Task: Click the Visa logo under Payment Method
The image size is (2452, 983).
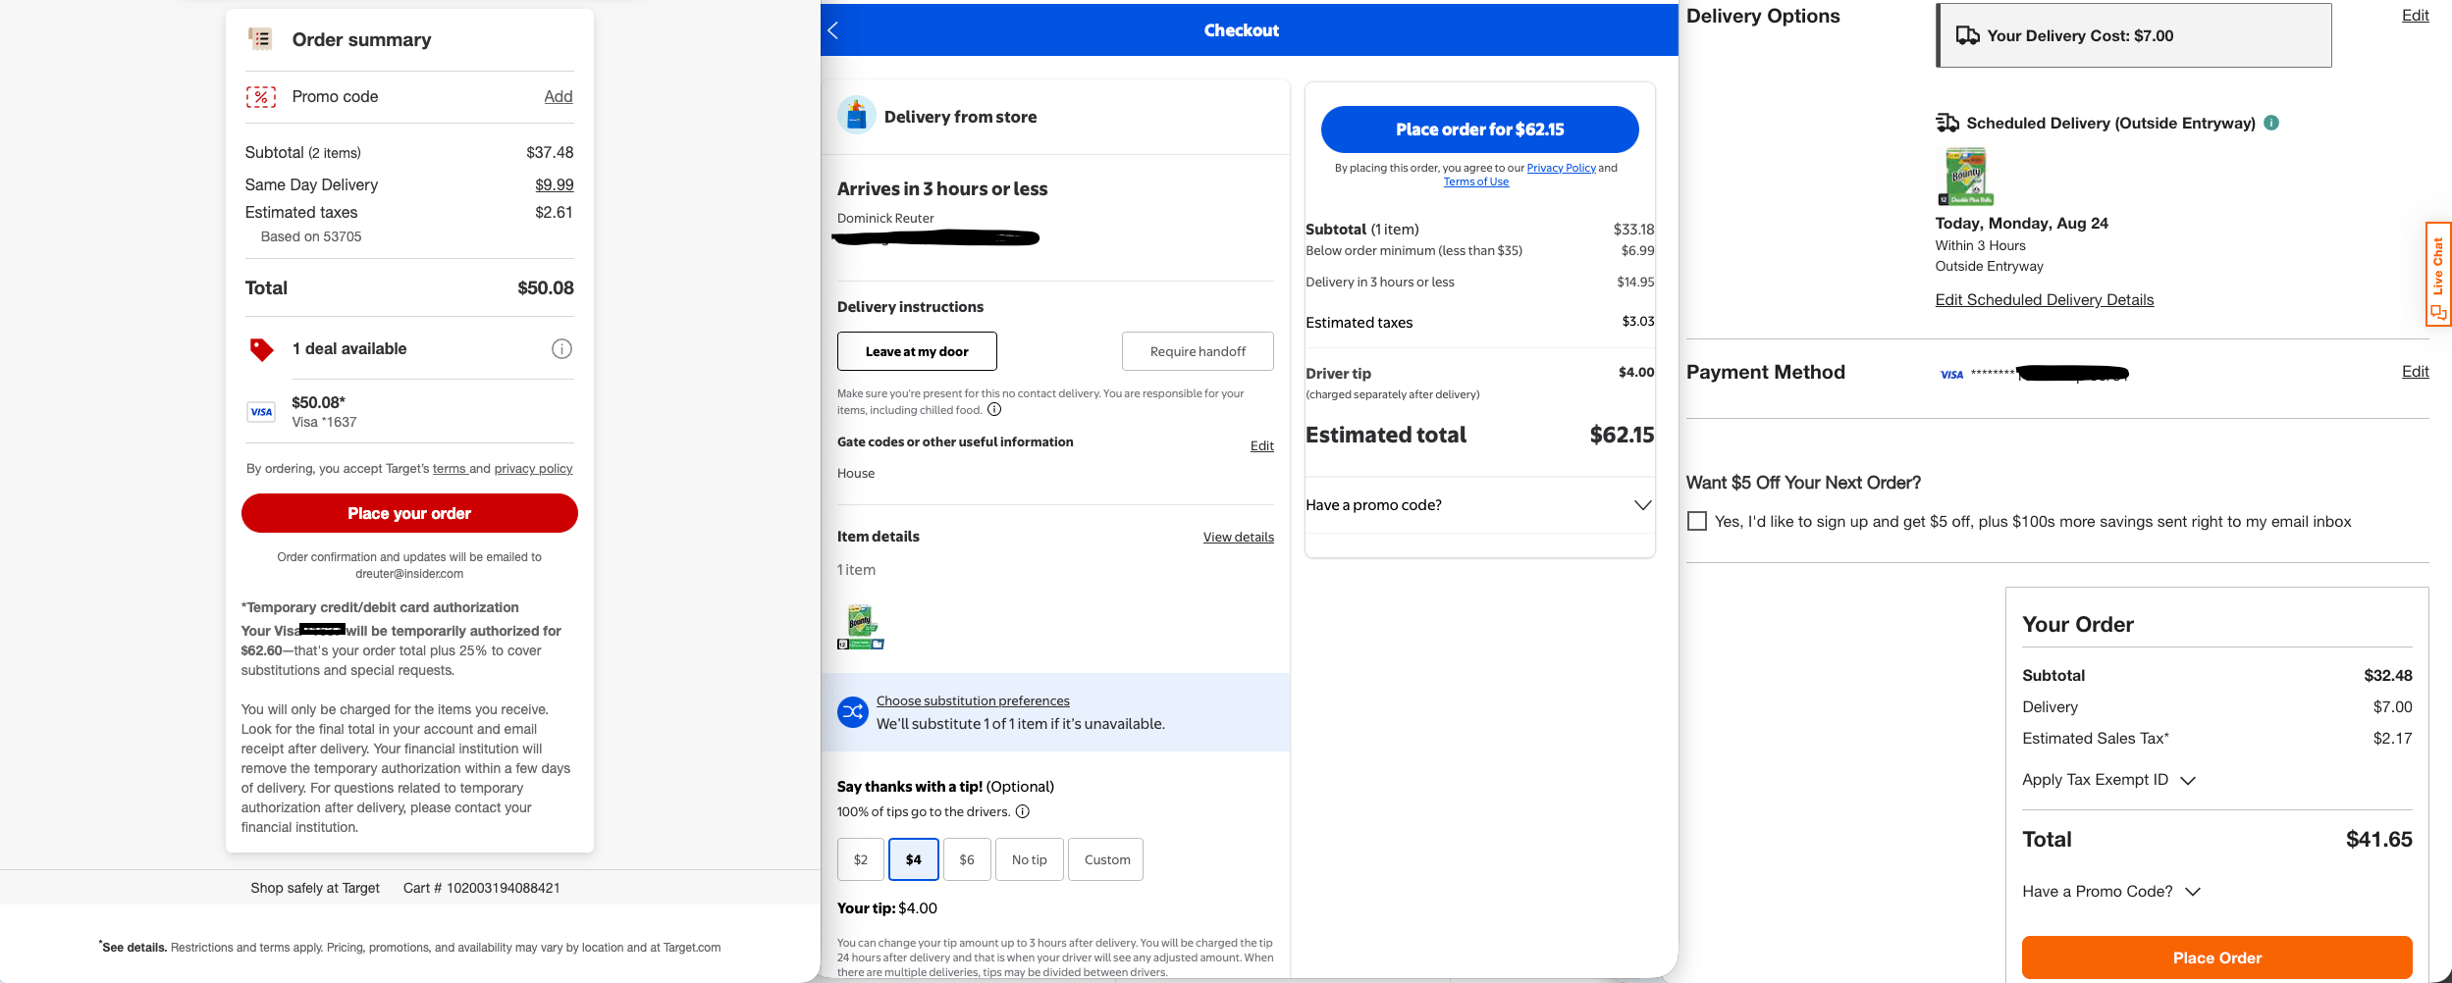Action: (x=1951, y=374)
